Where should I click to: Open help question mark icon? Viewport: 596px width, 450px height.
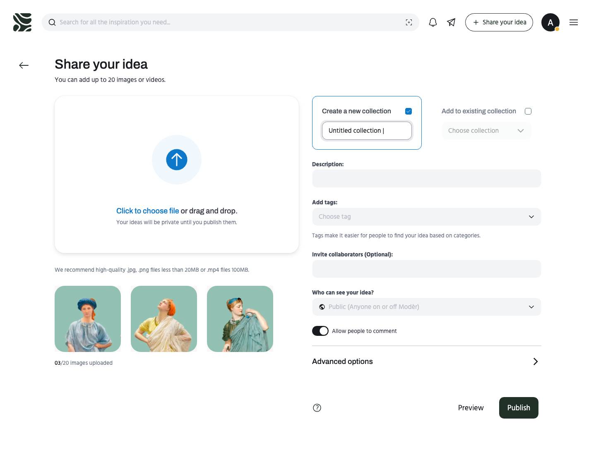point(317,408)
